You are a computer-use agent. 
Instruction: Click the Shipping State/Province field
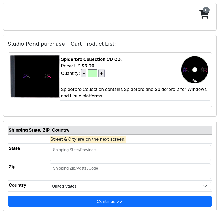(x=130, y=153)
